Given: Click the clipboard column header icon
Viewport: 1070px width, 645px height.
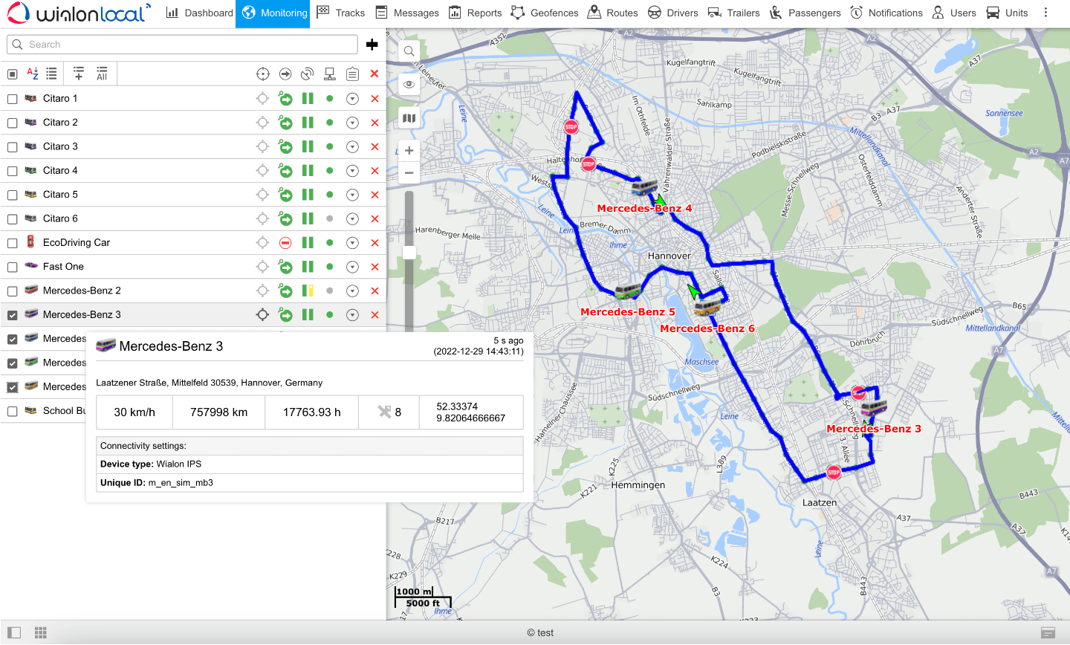Looking at the screenshot, I should (x=352, y=74).
